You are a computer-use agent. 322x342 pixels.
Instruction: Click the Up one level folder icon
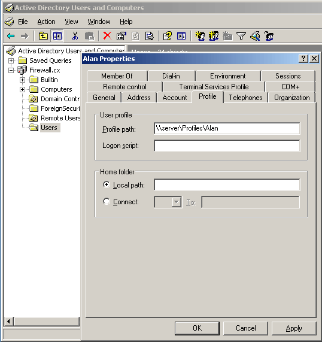tap(43, 36)
